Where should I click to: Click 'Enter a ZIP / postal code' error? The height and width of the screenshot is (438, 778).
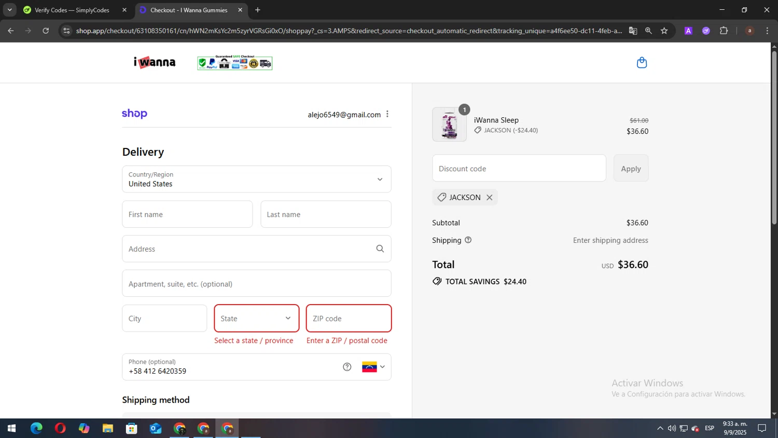(347, 340)
